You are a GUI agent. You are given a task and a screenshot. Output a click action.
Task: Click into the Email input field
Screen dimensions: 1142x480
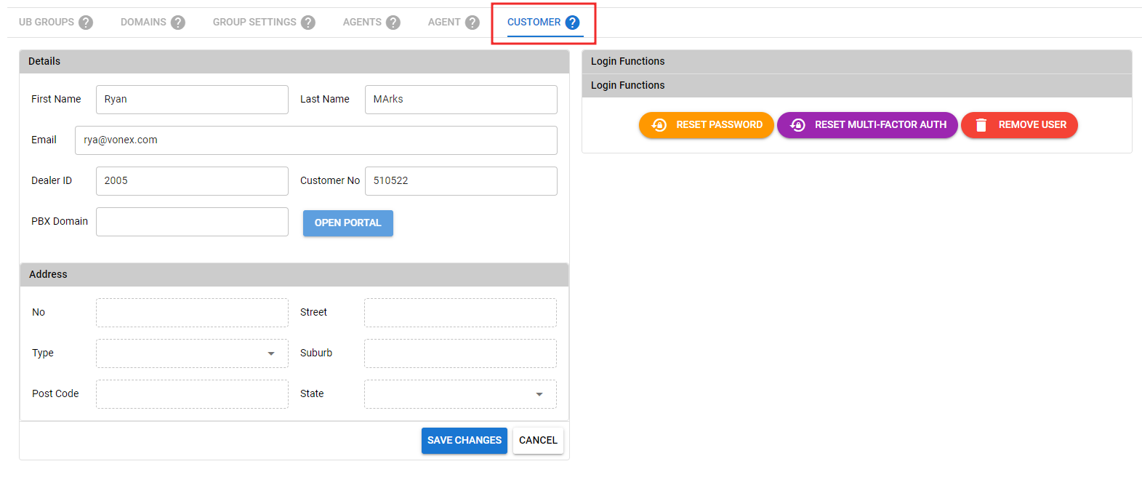(315, 140)
